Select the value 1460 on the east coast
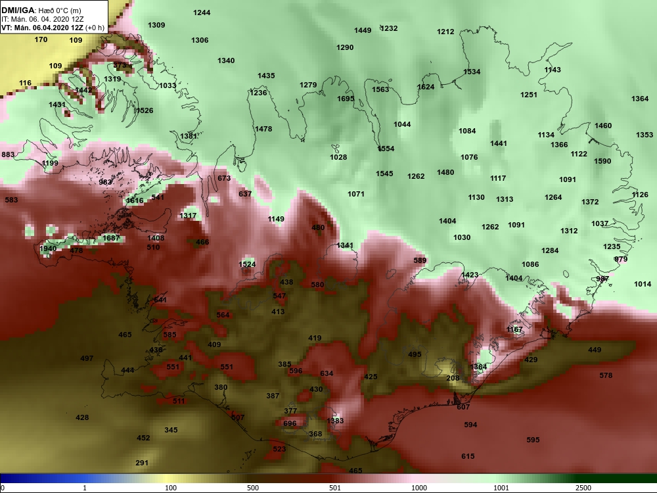The height and width of the screenshot is (493, 657). [603, 126]
